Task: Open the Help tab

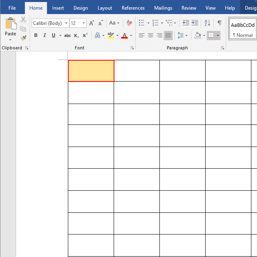Action: click(230, 8)
